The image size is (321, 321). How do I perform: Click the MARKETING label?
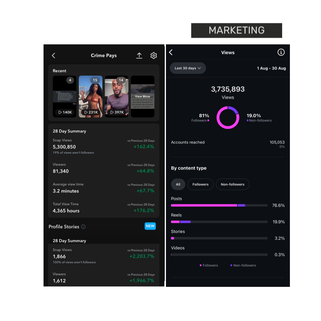(x=236, y=30)
